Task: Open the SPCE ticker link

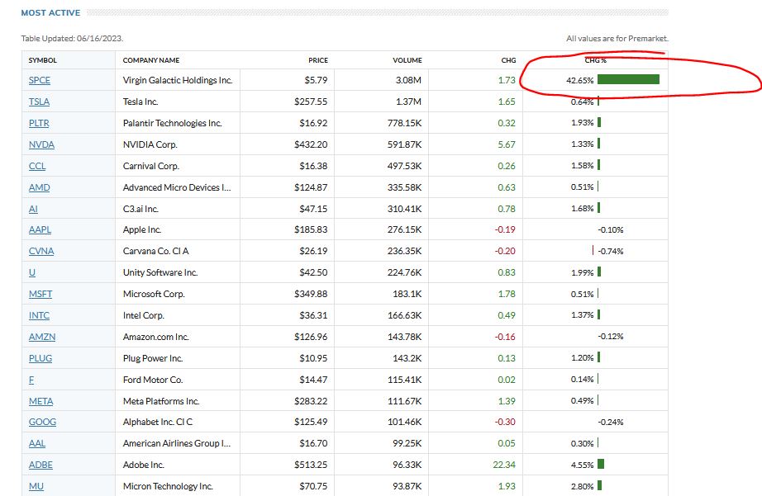Action: 40,80
